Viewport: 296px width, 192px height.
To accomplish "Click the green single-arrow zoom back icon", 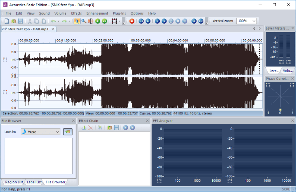I will coord(97,21).
